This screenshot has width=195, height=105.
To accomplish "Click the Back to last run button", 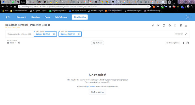I will coord(97,92).
